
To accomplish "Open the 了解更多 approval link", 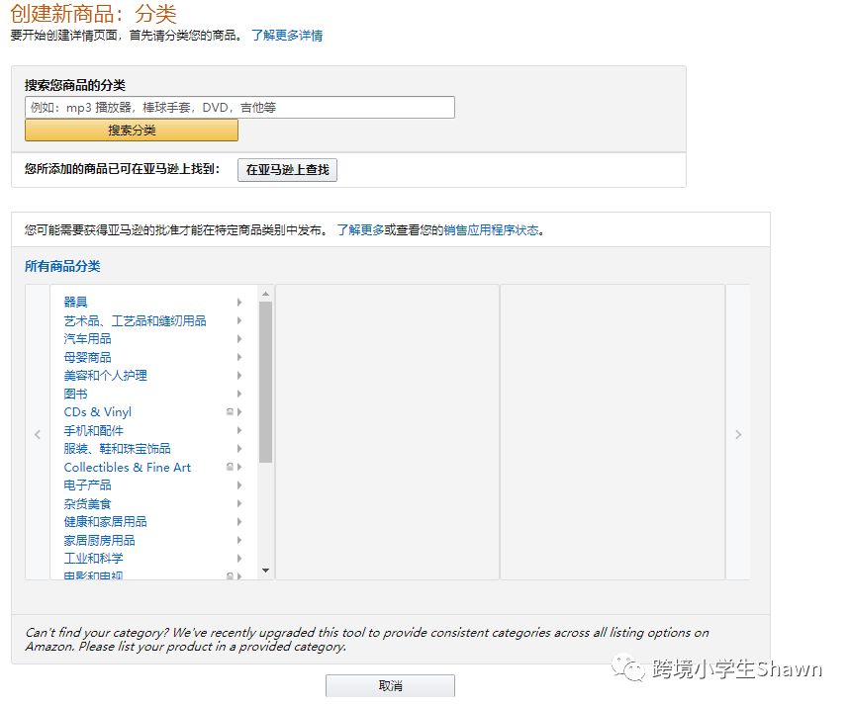I will click(x=360, y=230).
